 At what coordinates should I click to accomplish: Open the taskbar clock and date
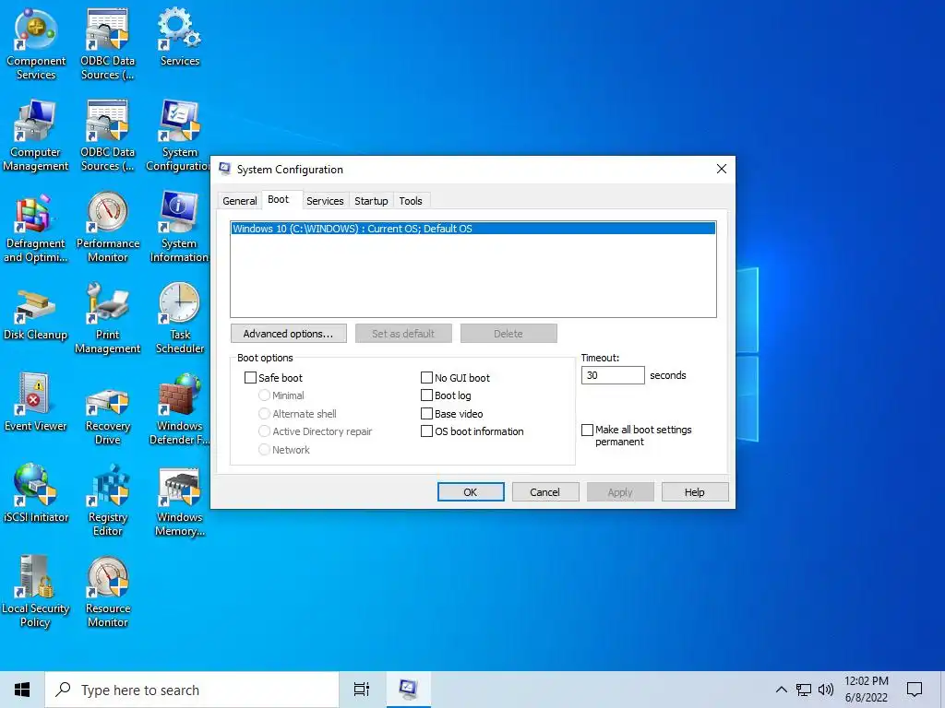[x=866, y=690]
